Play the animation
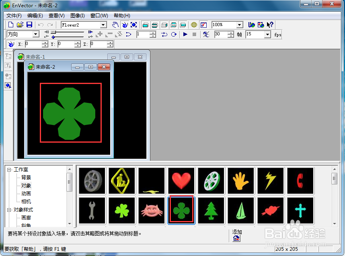Viewport: 345px width, 256px height. pyautogui.click(x=185, y=34)
